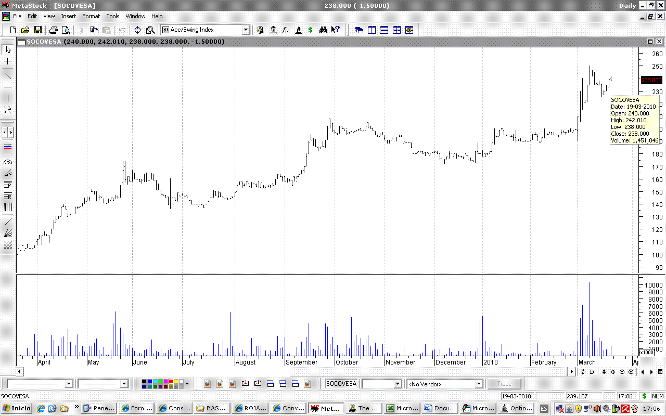The width and height of the screenshot is (666, 416).
Task: Open the line style dropdown
Action: (69, 384)
